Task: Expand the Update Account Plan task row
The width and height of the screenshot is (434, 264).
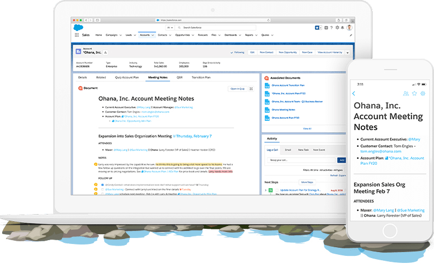Action: (266, 190)
